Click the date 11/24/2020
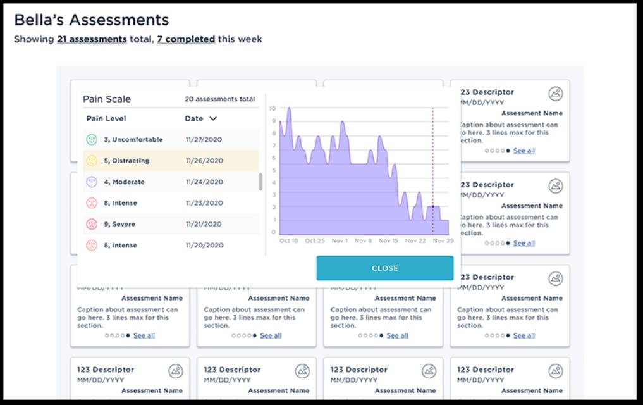Screen dimensions: 643x405 click(204, 182)
